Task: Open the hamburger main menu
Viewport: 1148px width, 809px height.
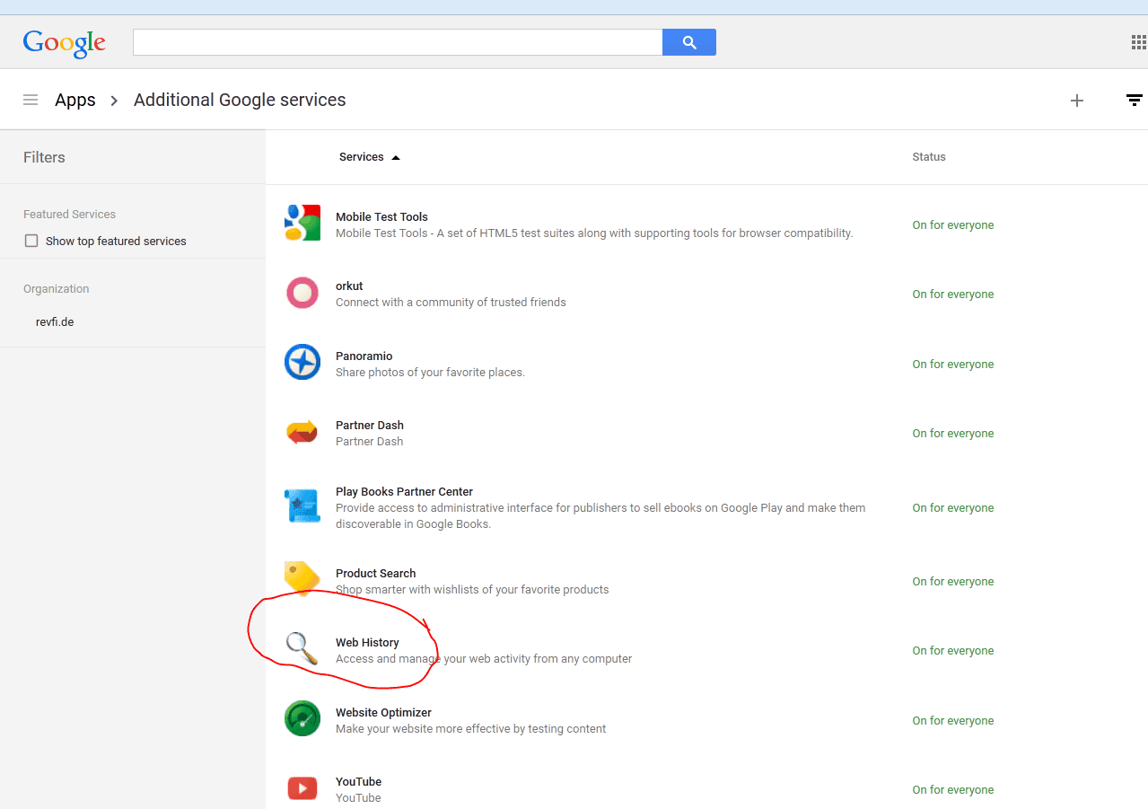Action: pyautogui.click(x=31, y=100)
